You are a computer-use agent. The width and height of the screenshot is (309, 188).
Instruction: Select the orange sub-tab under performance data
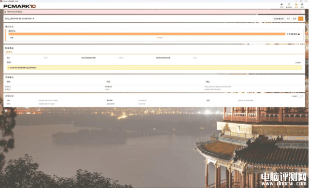(x=9, y=52)
